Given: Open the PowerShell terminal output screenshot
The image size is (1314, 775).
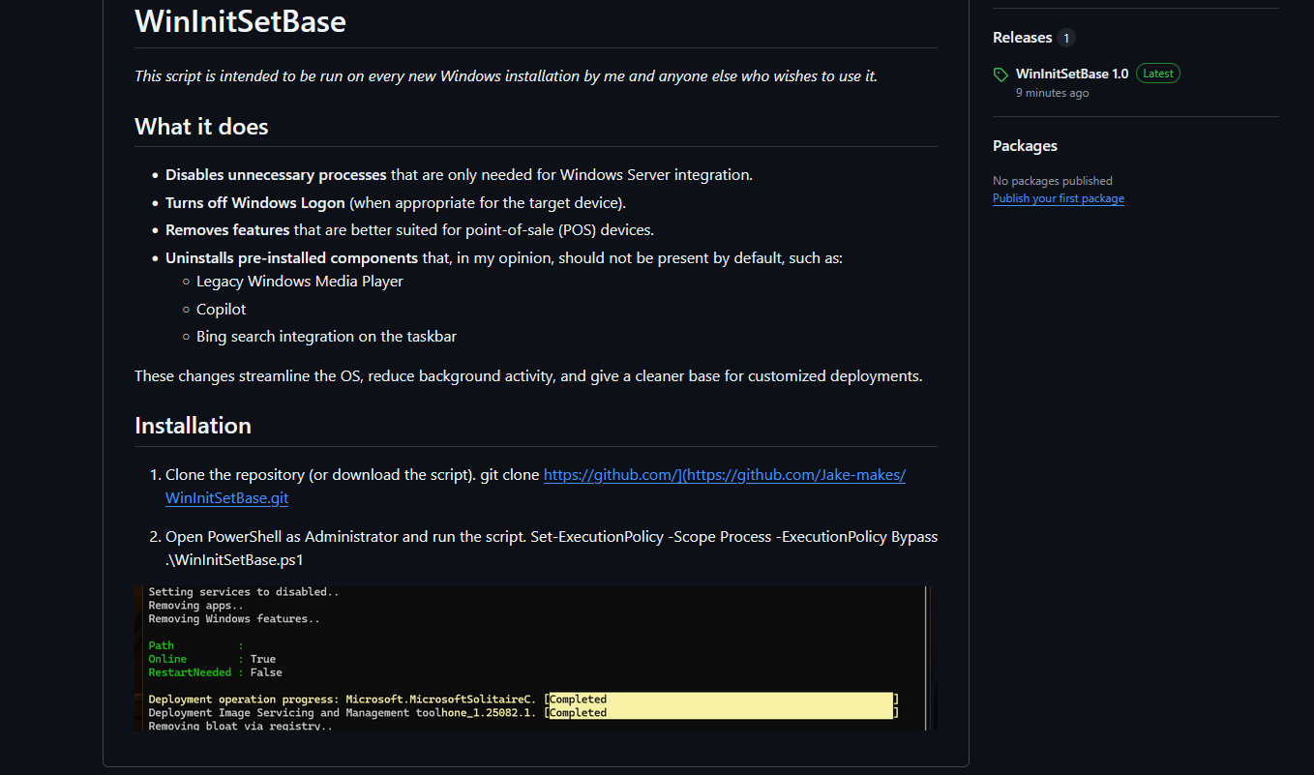Looking at the screenshot, I should (x=536, y=658).
